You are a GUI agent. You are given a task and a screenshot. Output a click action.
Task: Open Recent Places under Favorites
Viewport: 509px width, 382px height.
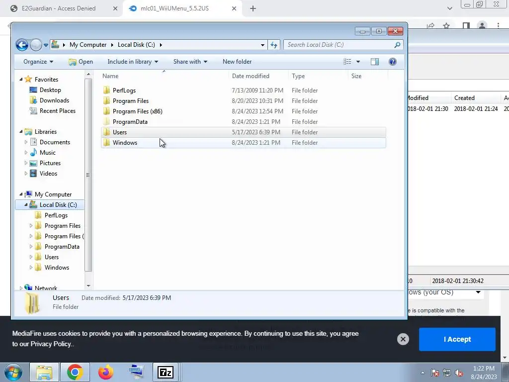coord(52,111)
